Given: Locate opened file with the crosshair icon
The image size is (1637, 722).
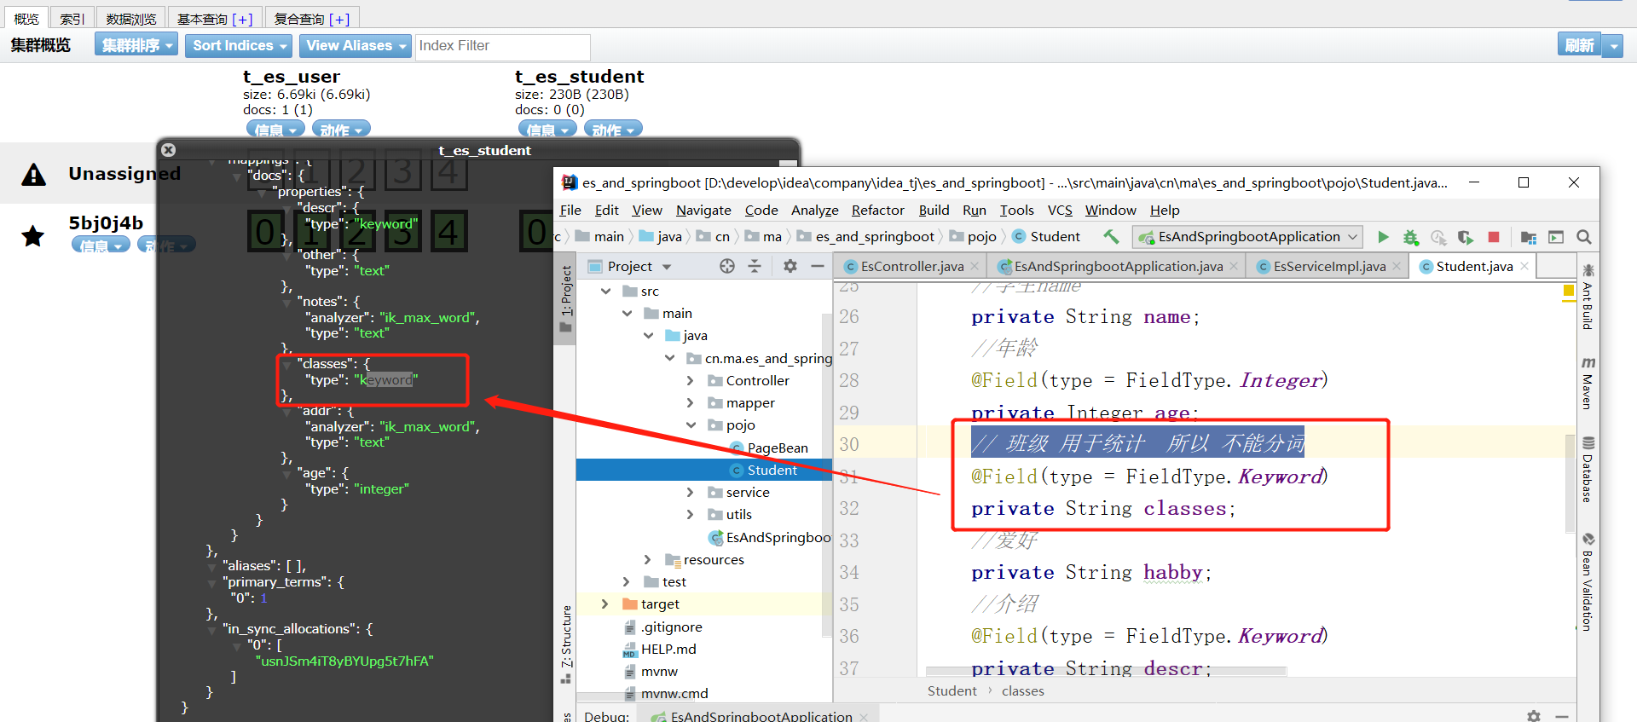Looking at the screenshot, I should click(x=726, y=266).
